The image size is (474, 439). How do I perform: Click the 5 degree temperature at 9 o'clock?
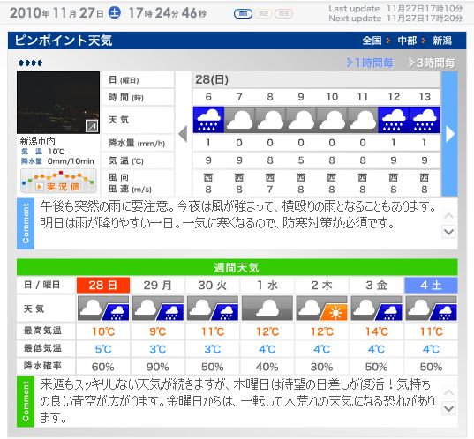click(301, 160)
